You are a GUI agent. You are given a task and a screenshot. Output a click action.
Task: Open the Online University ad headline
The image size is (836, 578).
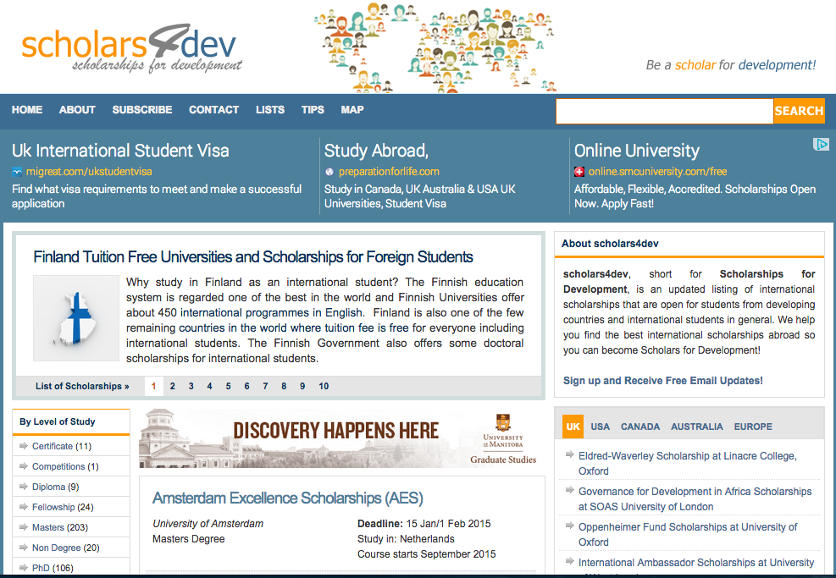point(637,151)
